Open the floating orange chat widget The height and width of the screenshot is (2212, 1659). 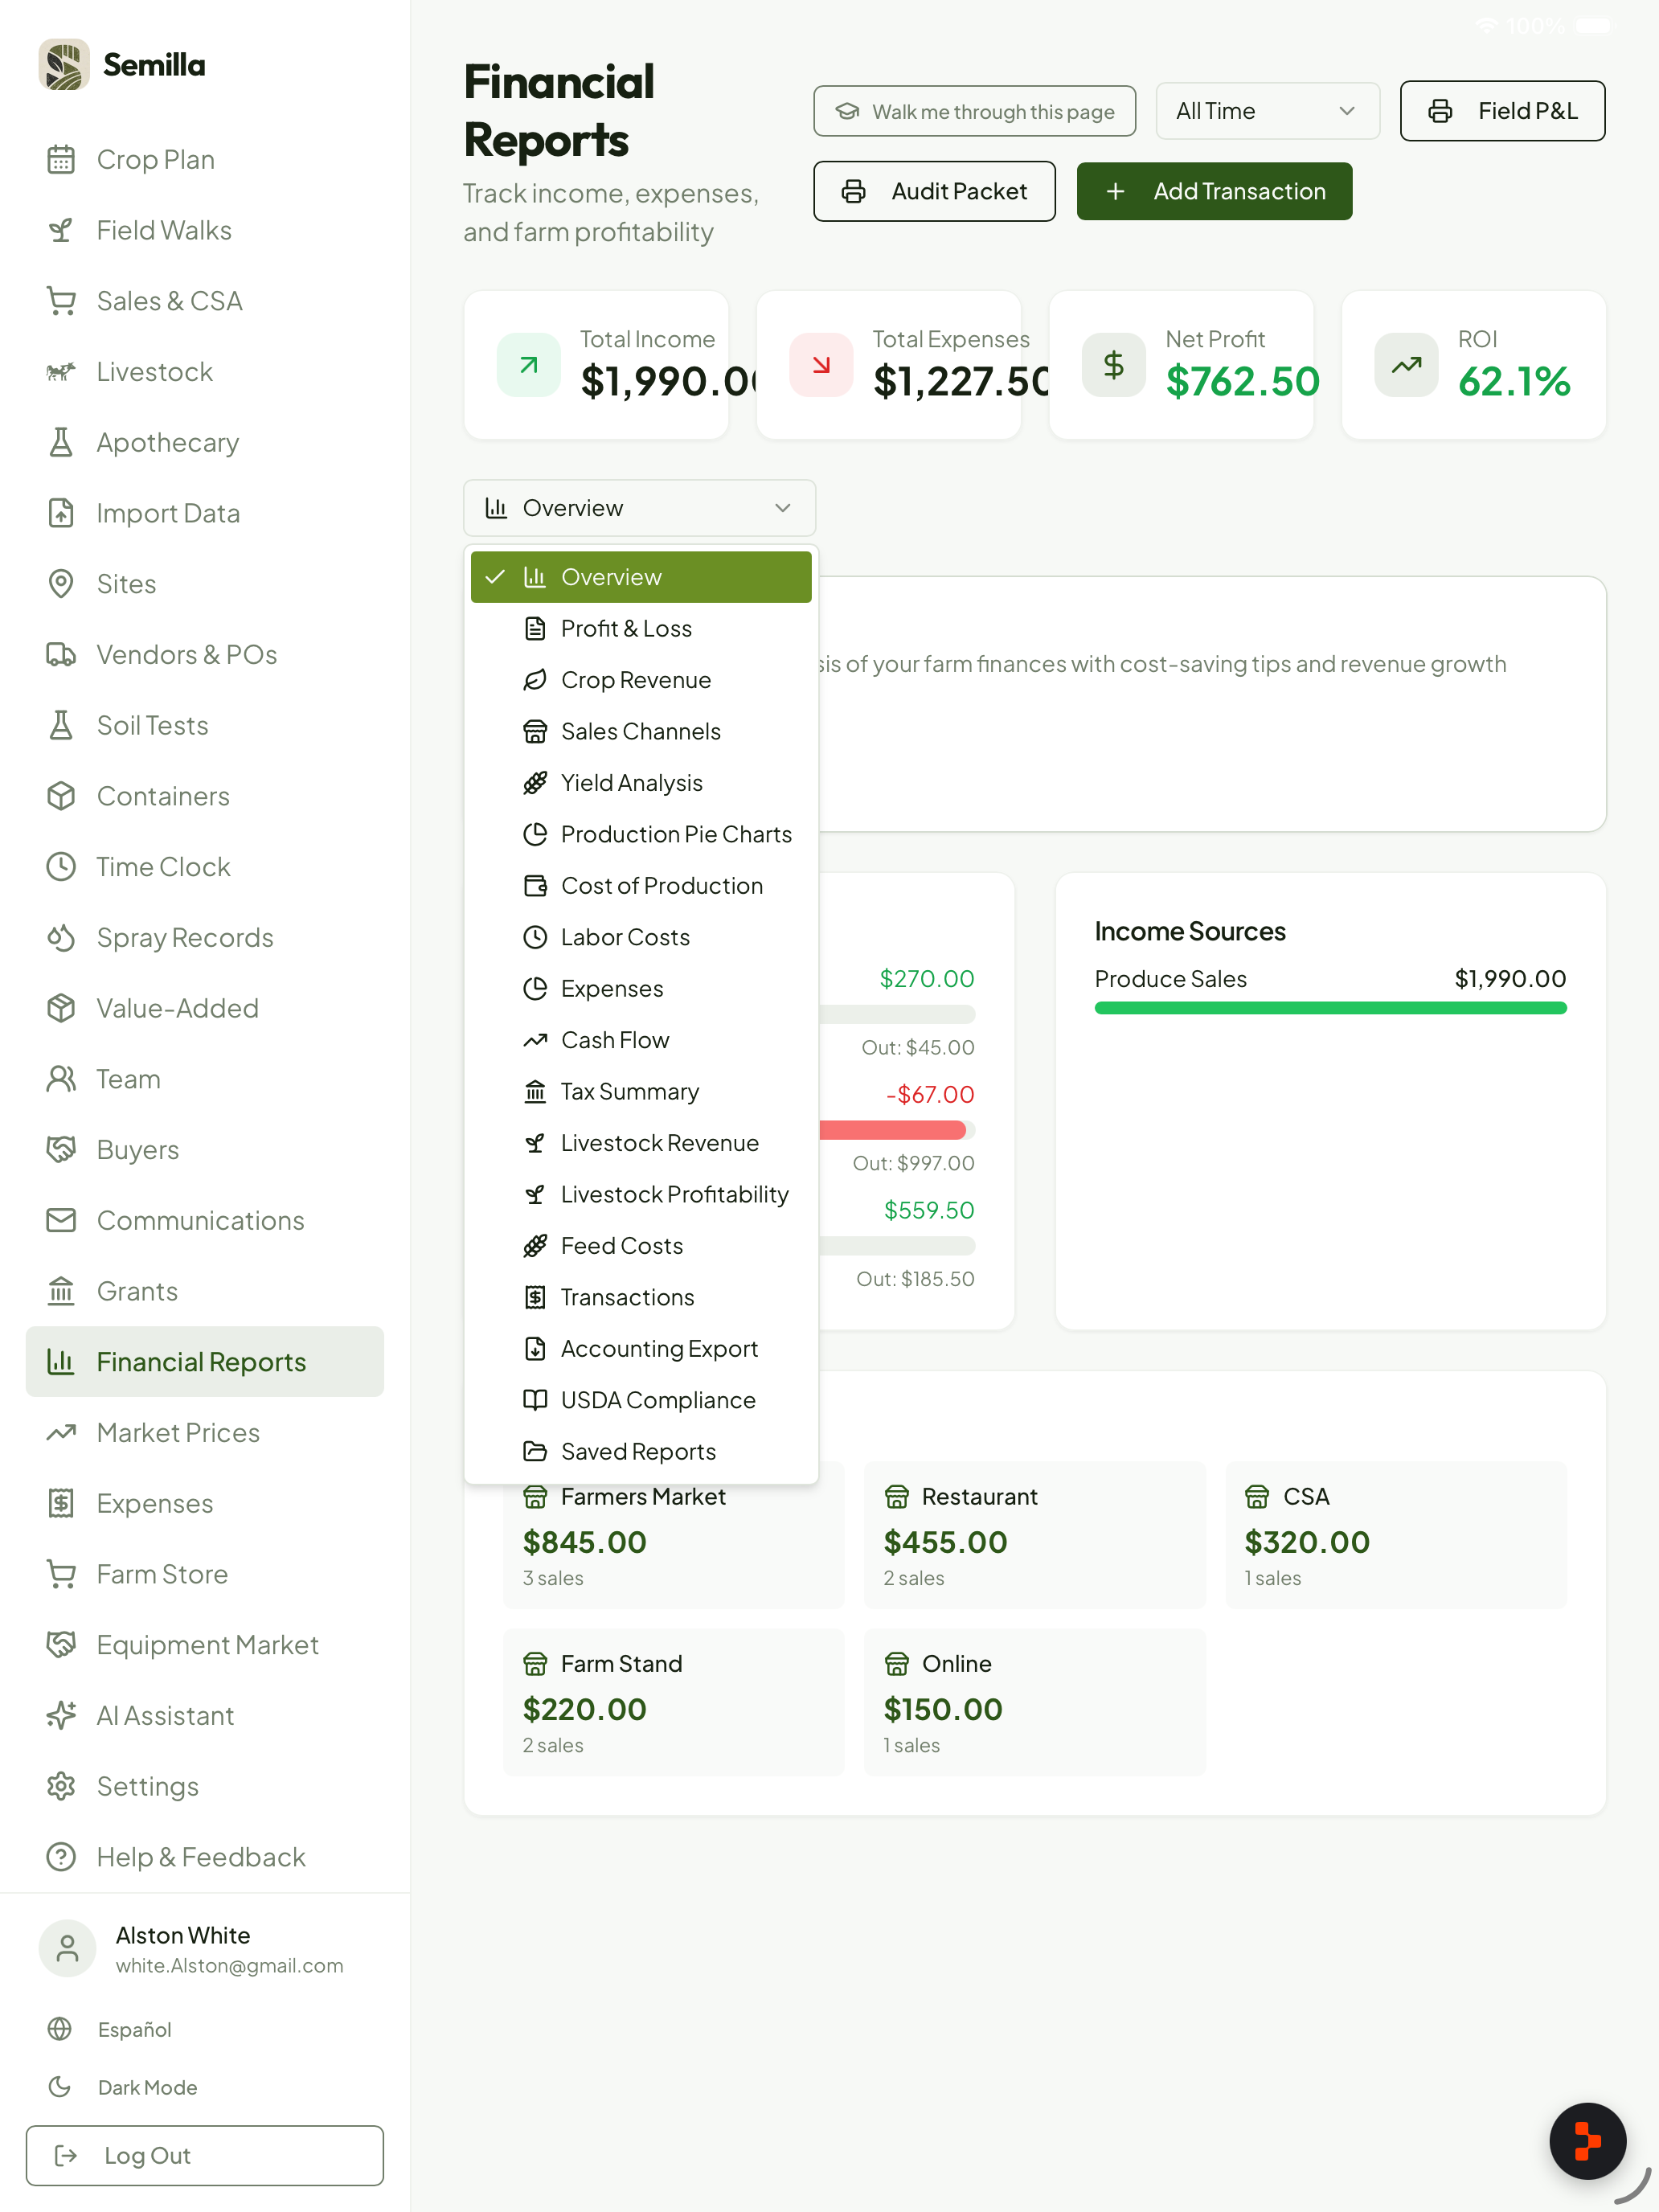[1587, 2141]
